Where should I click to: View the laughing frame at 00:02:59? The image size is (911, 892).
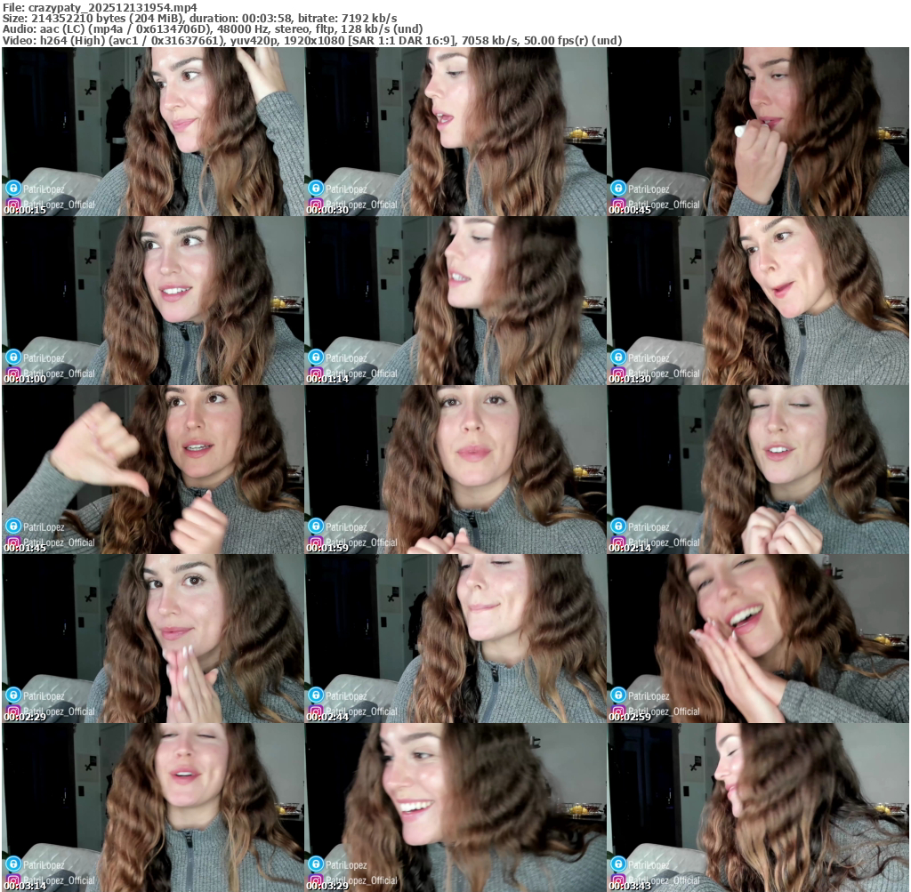pyautogui.click(x=758, y=639)
